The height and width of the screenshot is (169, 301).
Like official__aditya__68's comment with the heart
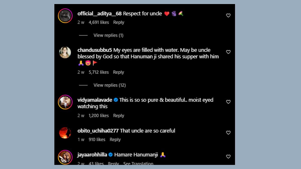pos(228,16)
